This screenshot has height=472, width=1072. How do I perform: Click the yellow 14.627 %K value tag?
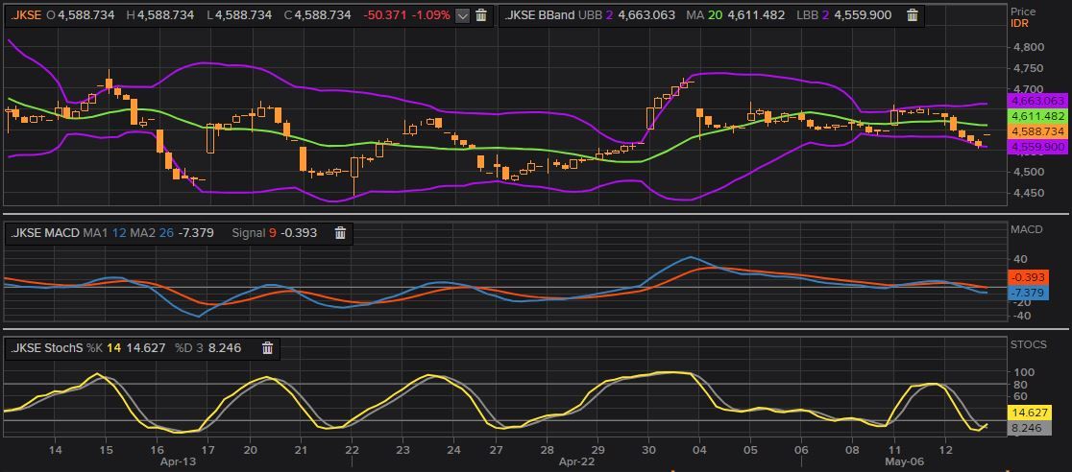click(x=1028, y=413)
